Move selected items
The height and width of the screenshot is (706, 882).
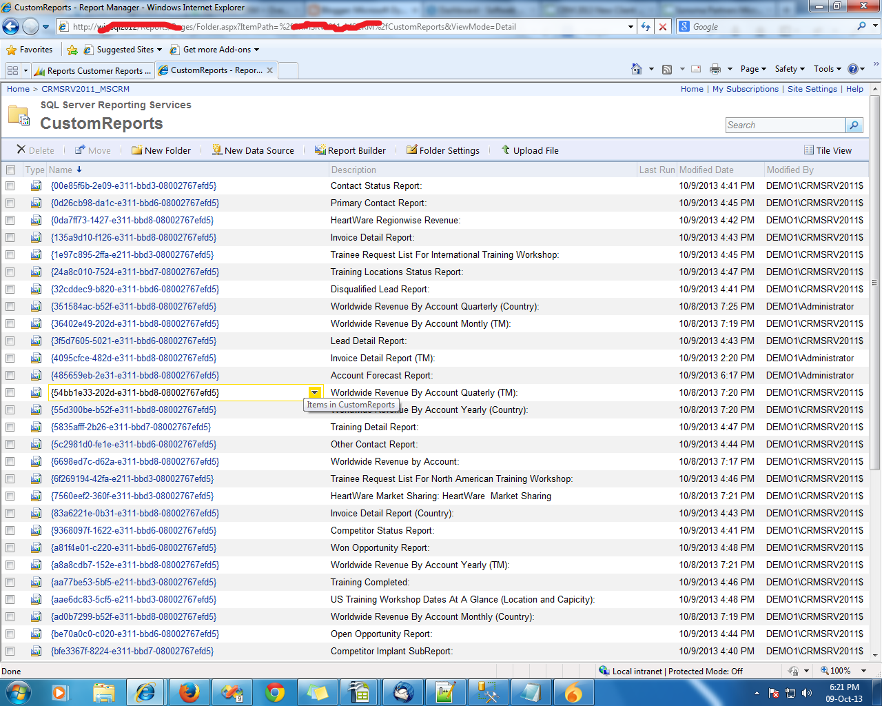(92, 150)
